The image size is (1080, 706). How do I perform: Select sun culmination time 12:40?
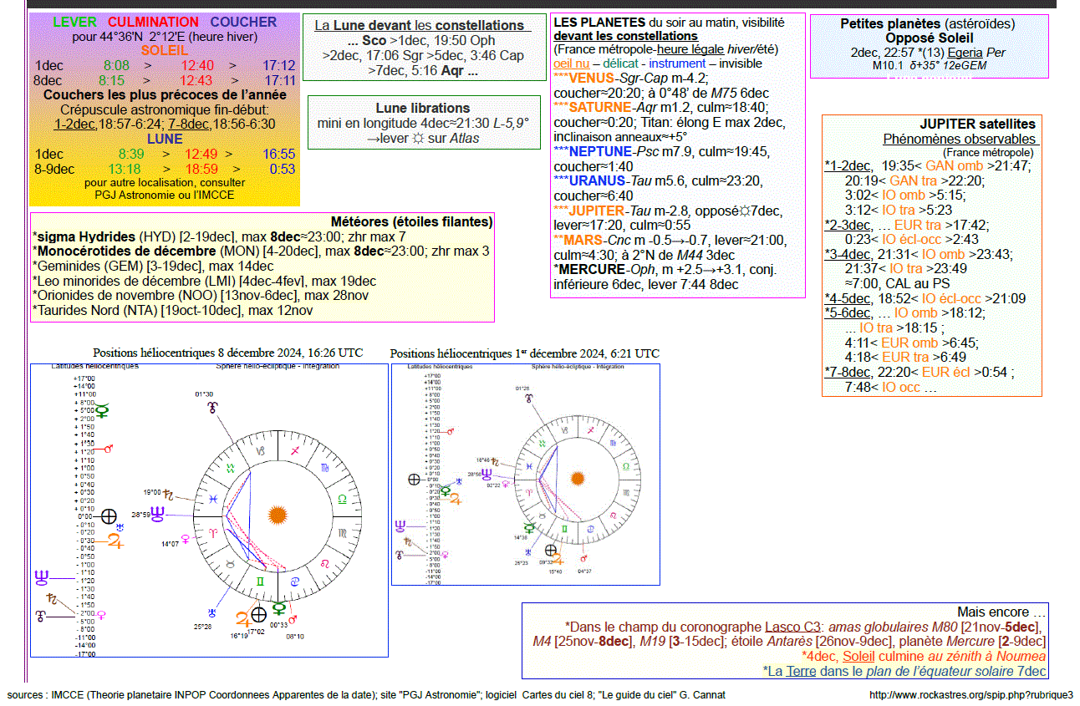click(197, 66)
